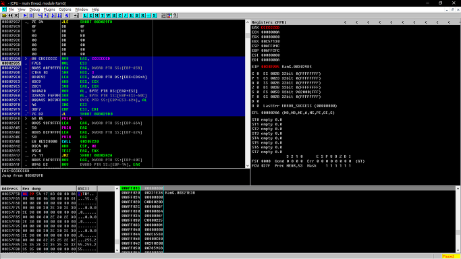Close the debugged program with the X toolbar icon

coord(16,16)
